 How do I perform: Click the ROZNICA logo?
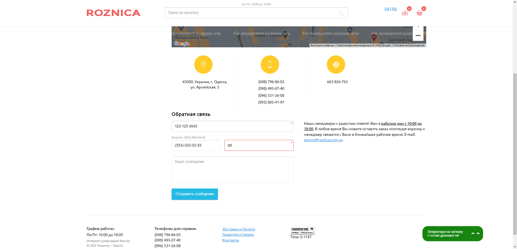pos(113,13)
